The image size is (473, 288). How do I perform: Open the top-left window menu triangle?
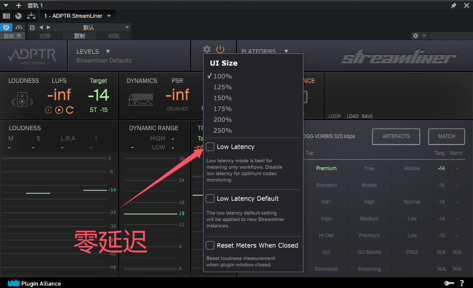[6, 5]
